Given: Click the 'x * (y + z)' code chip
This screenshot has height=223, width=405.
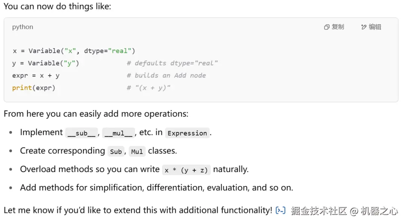Looking at the screenshot, I should pos(186,170).
